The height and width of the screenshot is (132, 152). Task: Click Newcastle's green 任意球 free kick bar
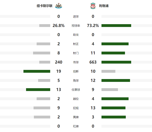[38, 90]
